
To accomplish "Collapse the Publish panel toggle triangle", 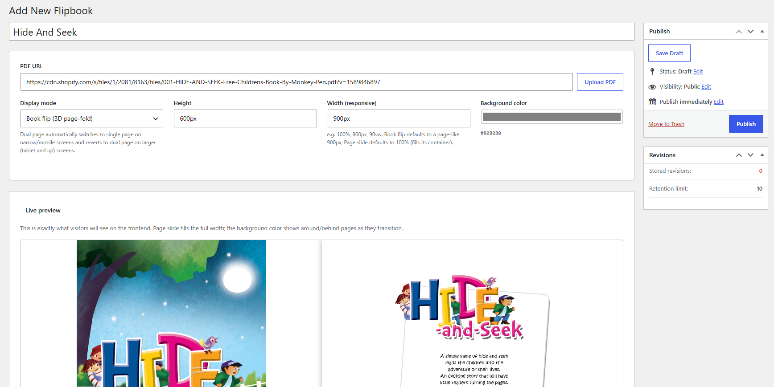I will click(x=762, y=31).
